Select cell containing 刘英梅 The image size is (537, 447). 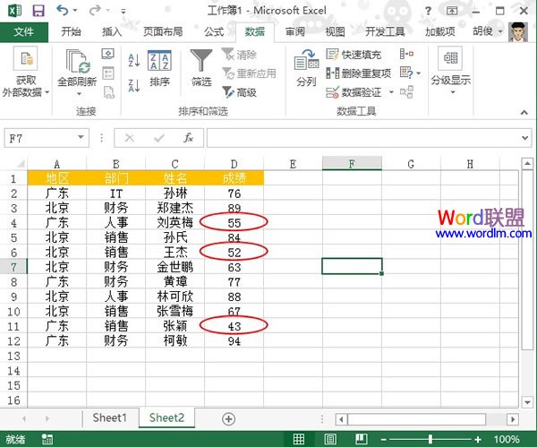(x=175, y=223)
